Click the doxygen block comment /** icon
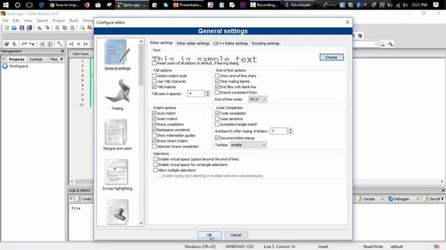 click(24, 44)
